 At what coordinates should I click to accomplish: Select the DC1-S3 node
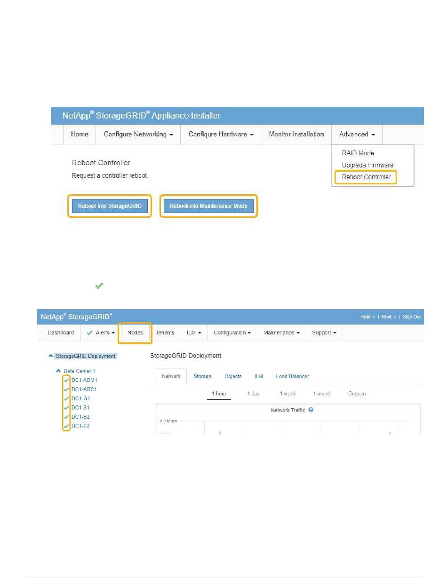pyautogui.click(x=80, y=426)
